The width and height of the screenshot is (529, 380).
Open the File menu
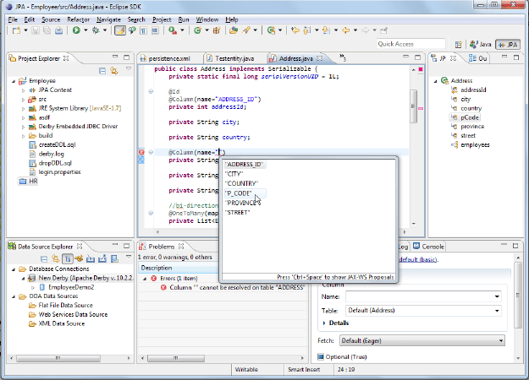[13, 20]
